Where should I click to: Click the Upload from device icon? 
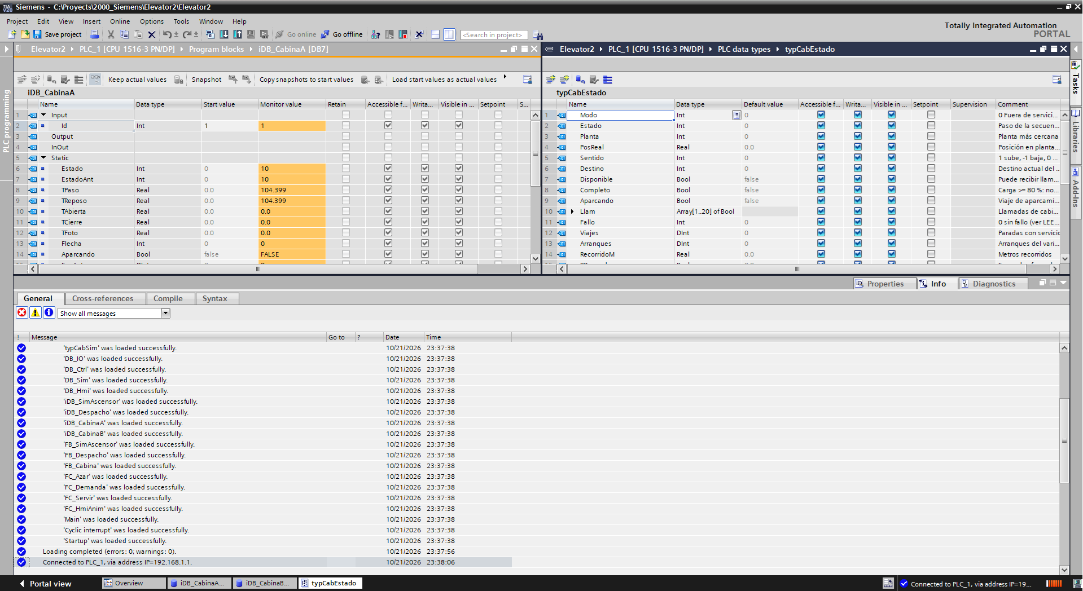[238, 34]
